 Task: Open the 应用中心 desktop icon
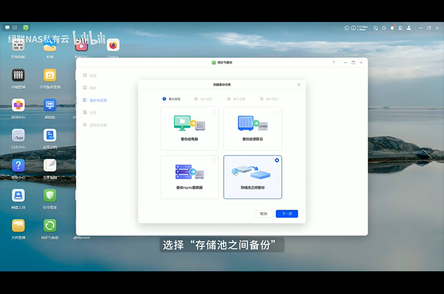point(18,105)
